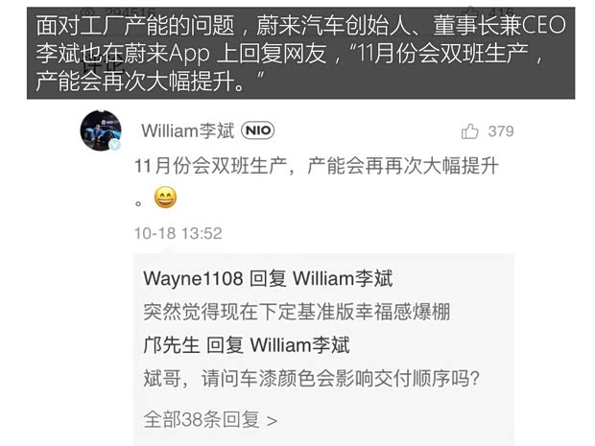Open Wayne1108's profile from the reply

point(193,279)
